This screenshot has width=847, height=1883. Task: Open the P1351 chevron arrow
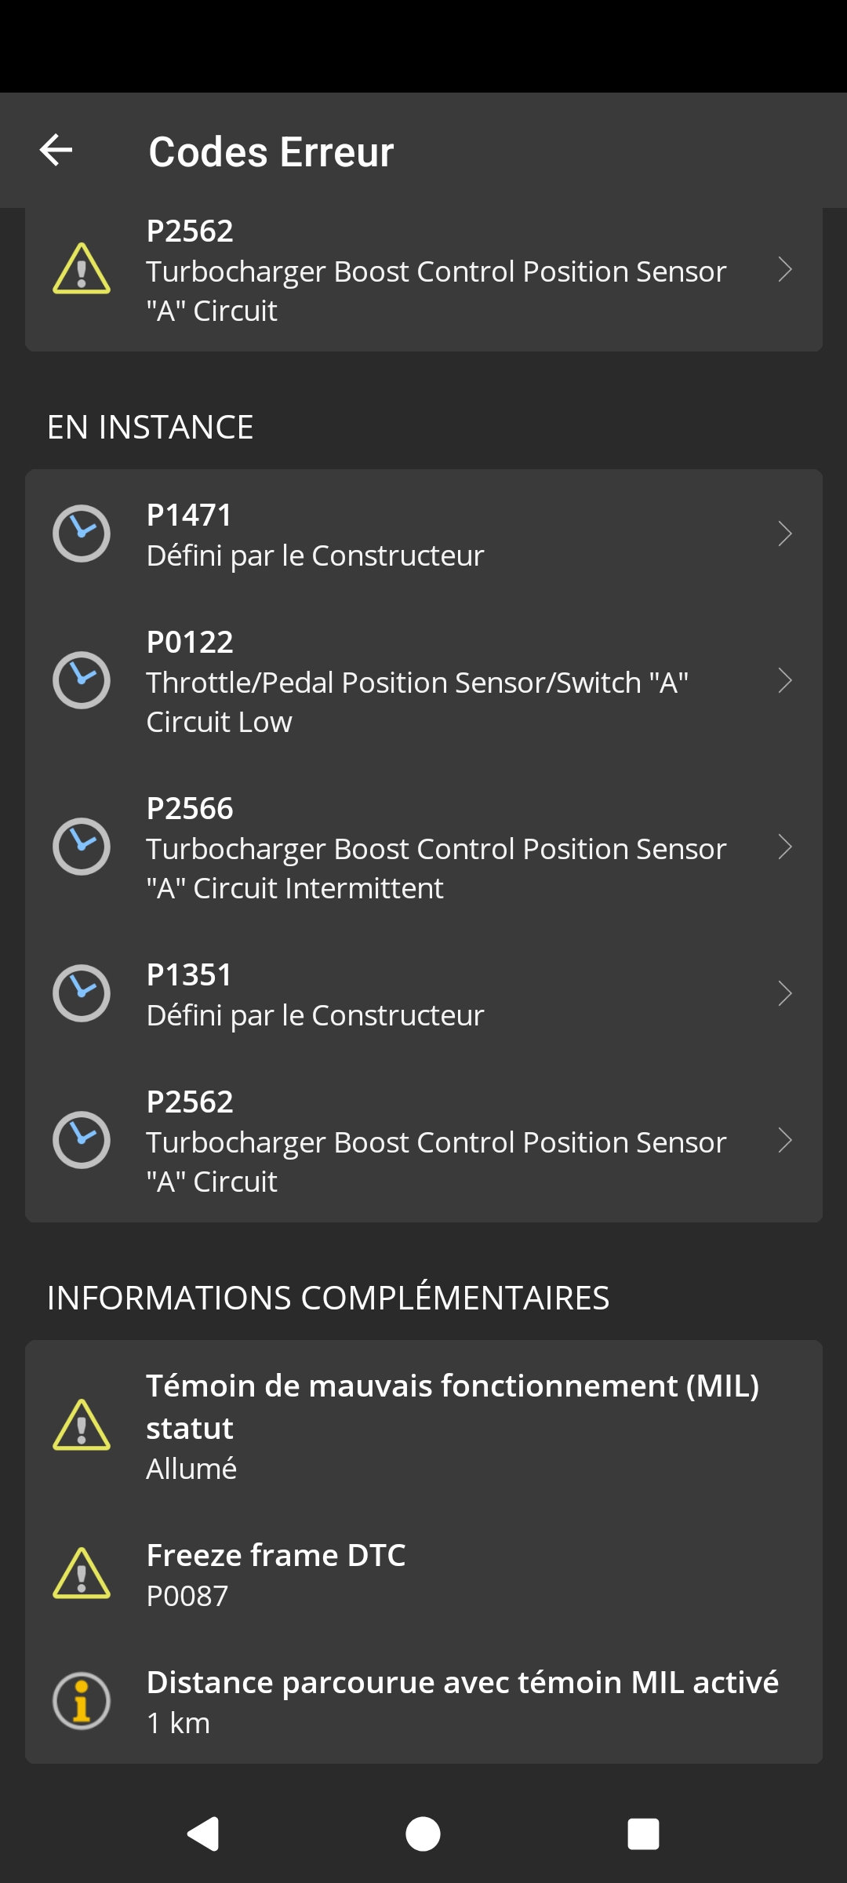(784, 993)
